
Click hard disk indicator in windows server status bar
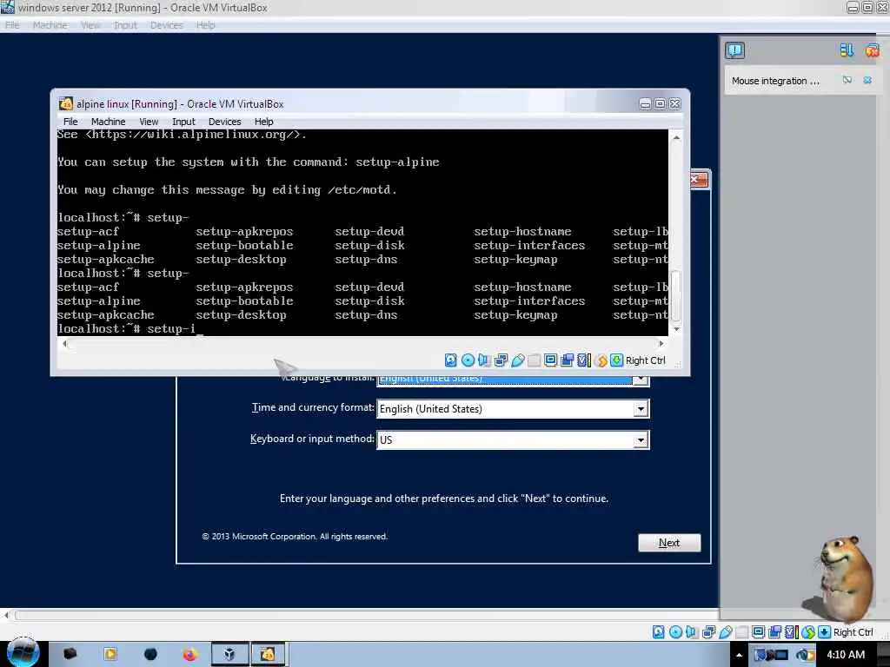point(659,632)
